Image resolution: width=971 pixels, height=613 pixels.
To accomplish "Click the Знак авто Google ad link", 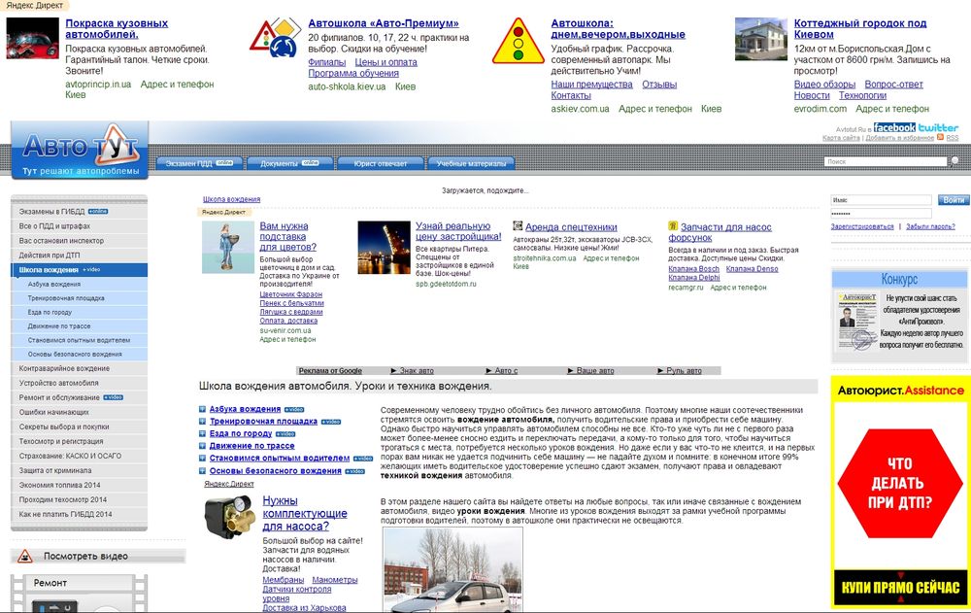I will pyautogui.click(x=417, y=371).
